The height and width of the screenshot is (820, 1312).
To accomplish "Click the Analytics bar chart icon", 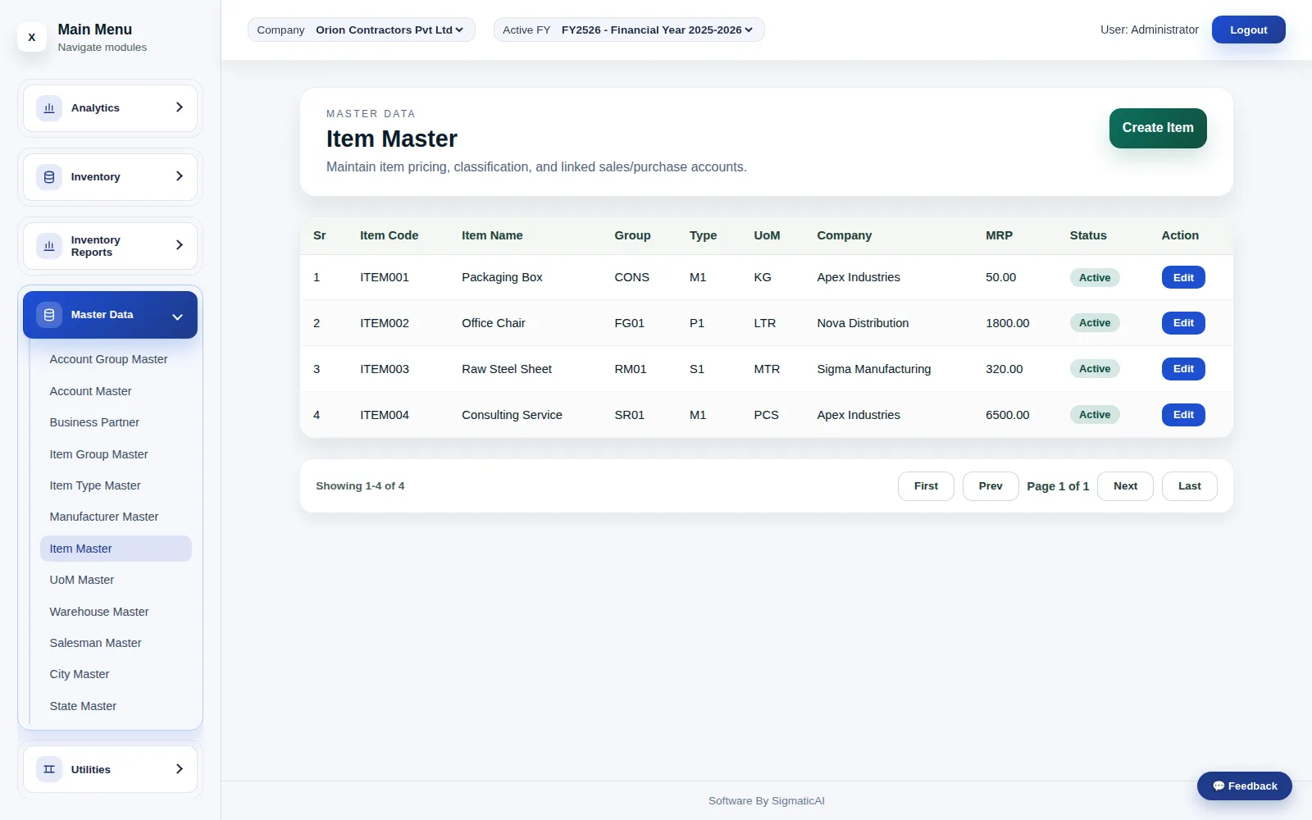I will tap(49, 107).
